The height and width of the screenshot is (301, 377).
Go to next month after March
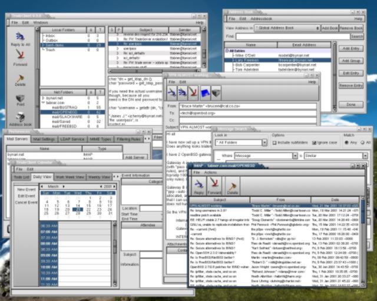[x=64, y=186]
